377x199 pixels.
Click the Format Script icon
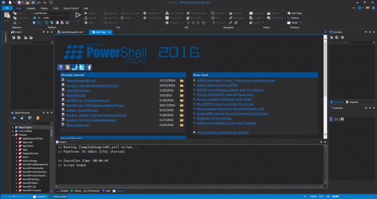tap(167, 18)
